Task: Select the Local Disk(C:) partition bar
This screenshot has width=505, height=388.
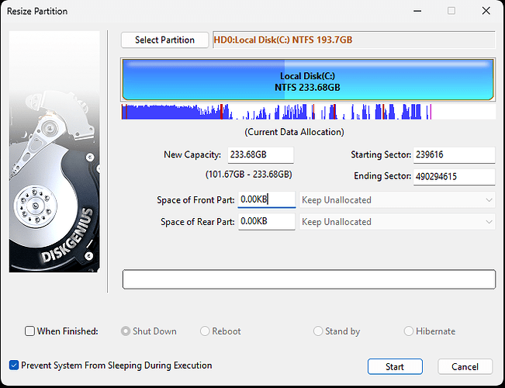Action: [308, 80]
